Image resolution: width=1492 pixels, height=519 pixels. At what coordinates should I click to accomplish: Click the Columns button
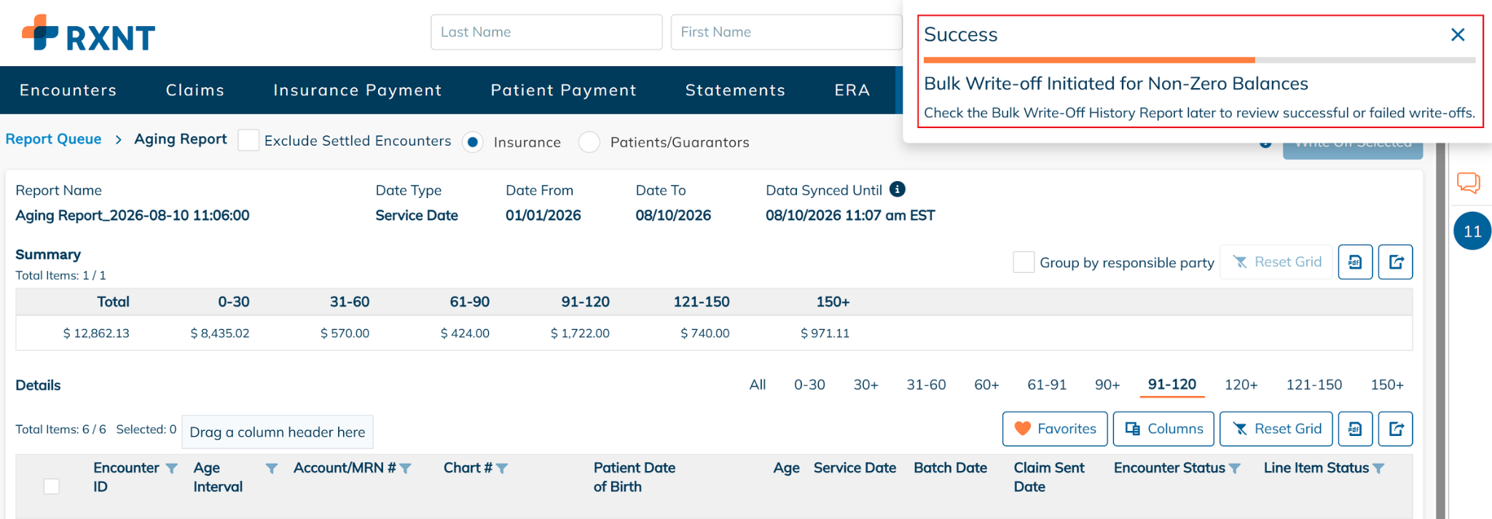click(x=1163, y=429)
